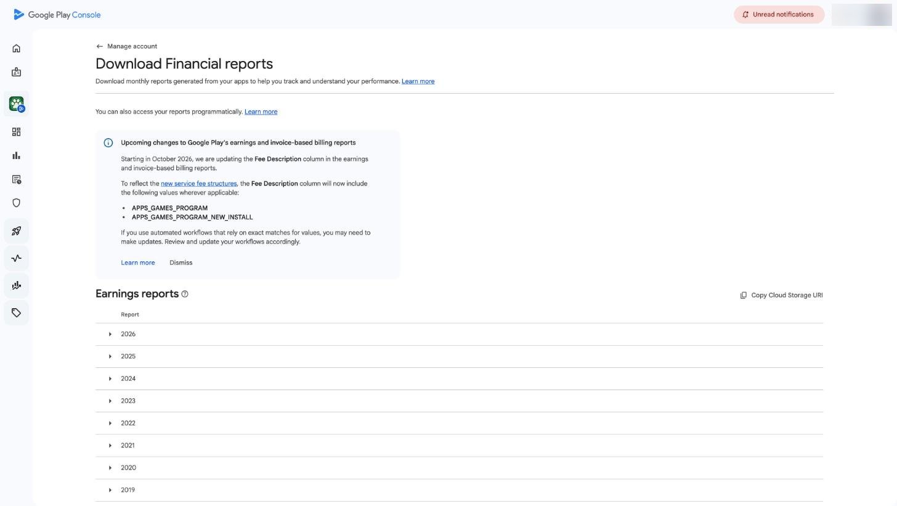The image size is (897, 506).
Task: Select the green paw app icon
Action: [17, 104]
